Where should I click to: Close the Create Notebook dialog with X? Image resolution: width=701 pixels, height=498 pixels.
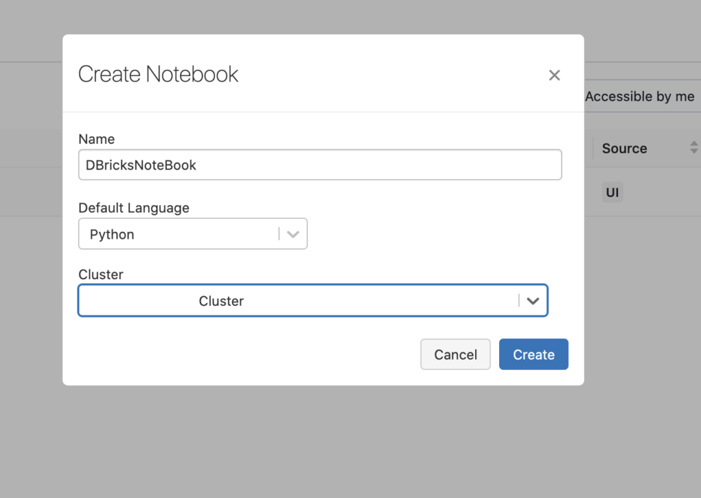pos(555,75)
